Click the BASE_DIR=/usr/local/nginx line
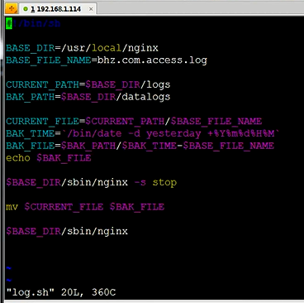The image size is (304, 303). point(82,48)
